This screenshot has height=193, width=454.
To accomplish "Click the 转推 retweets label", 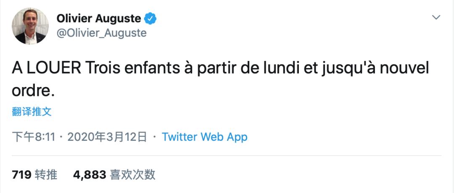I will pyautogui.click(x=47, y=174).
